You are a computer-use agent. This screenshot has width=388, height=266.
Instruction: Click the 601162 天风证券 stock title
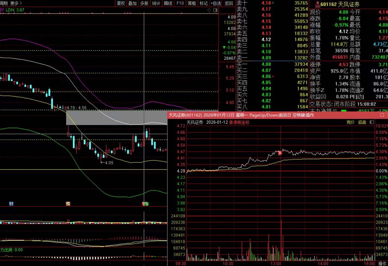point(340,4)
